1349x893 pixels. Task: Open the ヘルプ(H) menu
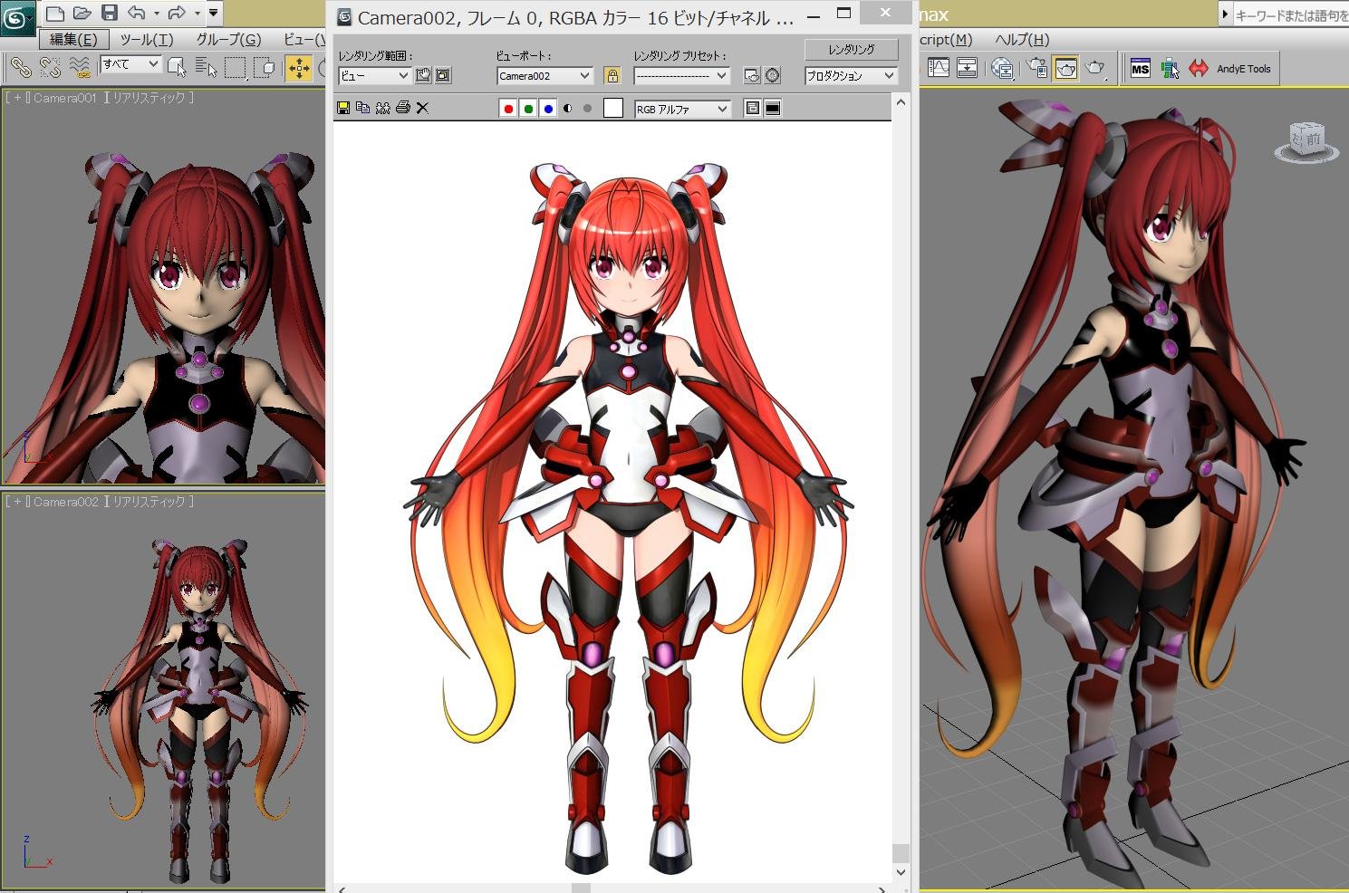(1022, 39)
